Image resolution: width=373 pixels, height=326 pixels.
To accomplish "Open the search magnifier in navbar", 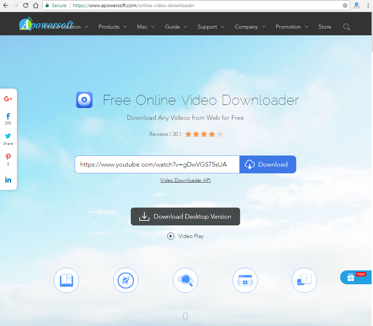I will (x=346, y=27).
